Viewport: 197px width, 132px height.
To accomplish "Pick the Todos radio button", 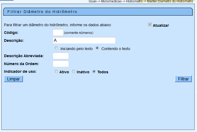I will 94,71.
